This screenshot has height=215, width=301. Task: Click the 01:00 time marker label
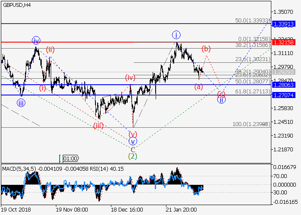click(x=71, y=159)
